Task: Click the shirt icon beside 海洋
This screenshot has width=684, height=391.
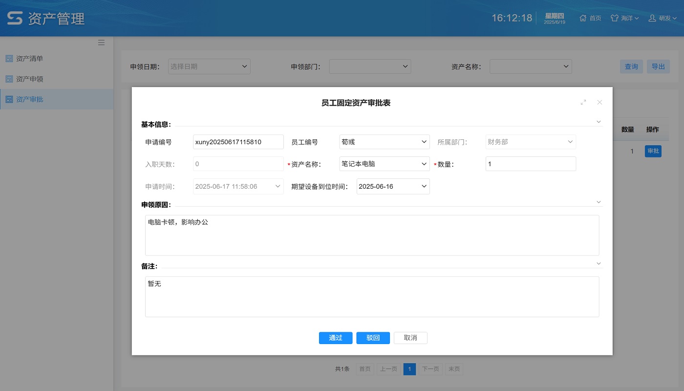Action: 615,18
